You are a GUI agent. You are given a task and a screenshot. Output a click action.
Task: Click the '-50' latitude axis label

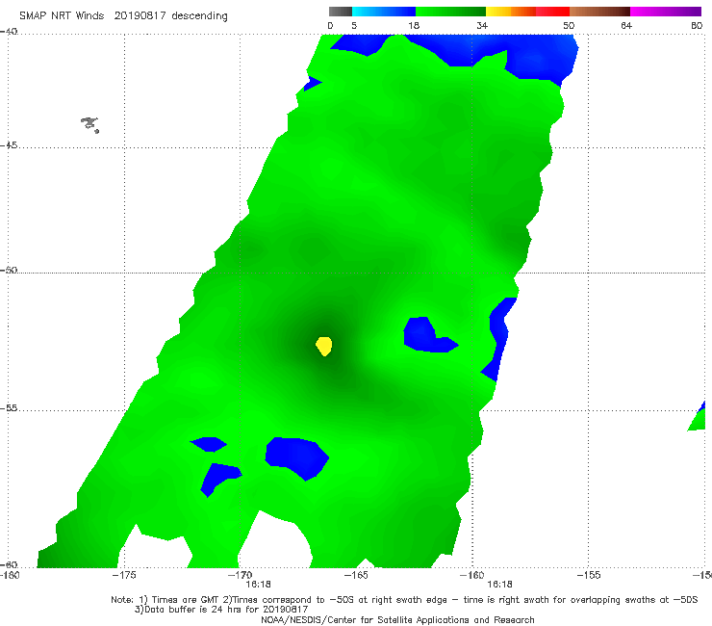[x=9, y=270]
